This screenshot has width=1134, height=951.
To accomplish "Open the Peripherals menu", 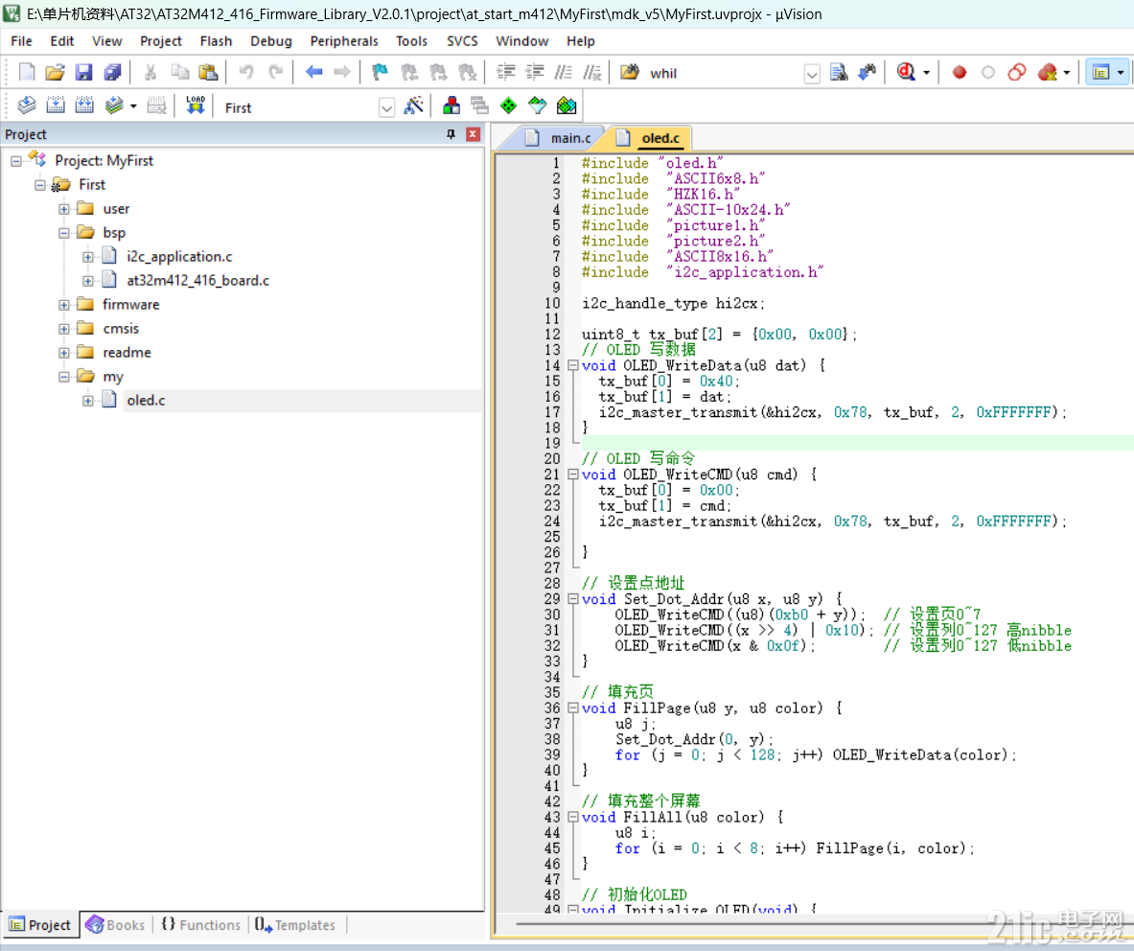I will pyautogui.click(x=344, y=41).
